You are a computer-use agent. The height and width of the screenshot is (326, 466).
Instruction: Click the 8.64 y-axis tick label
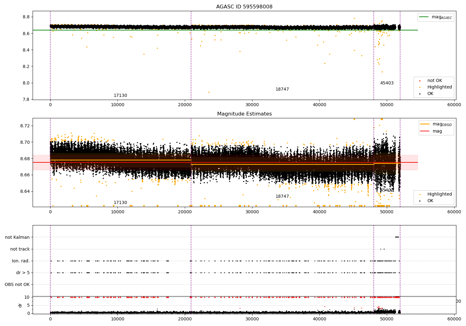point(25,192)
